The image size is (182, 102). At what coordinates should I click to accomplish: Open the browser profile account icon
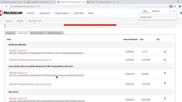click(180, 7)
